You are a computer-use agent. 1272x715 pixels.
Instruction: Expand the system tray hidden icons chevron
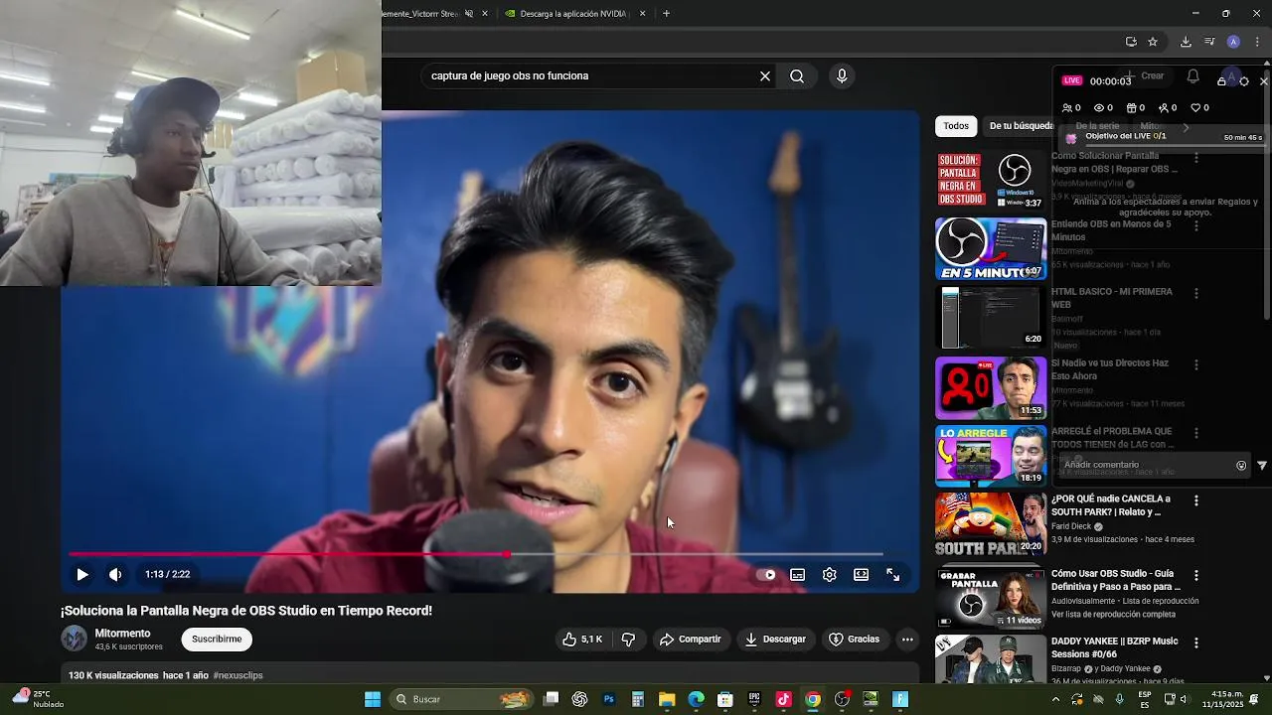pos(1055,699)
